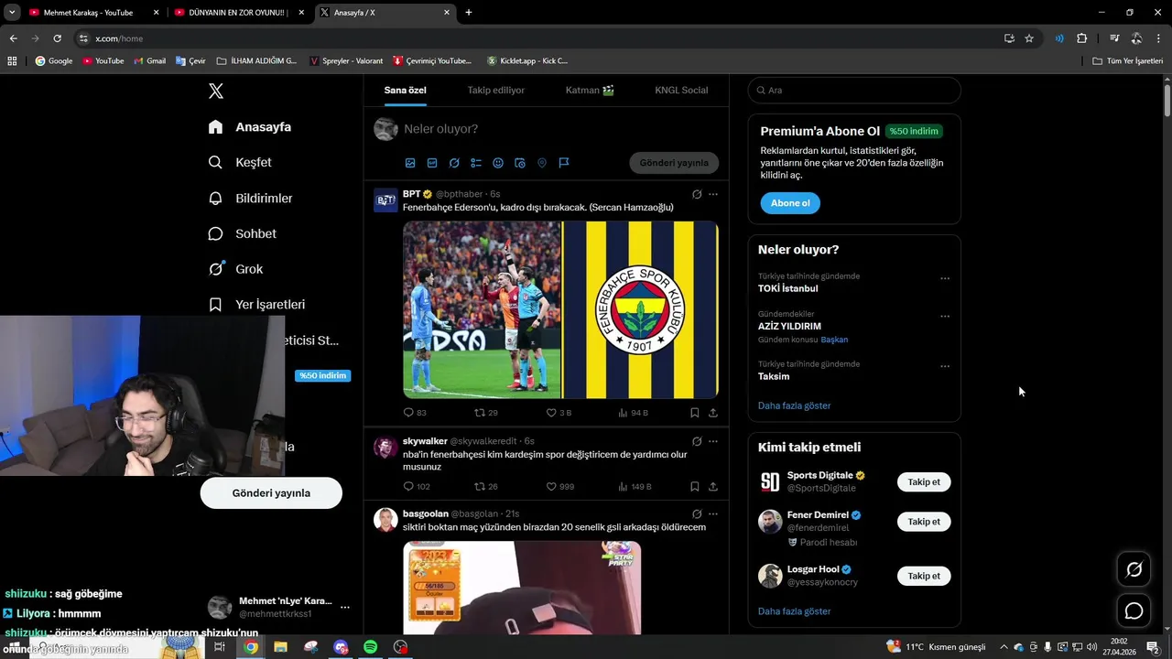Bookmark the skywalker post

[695, 487]
